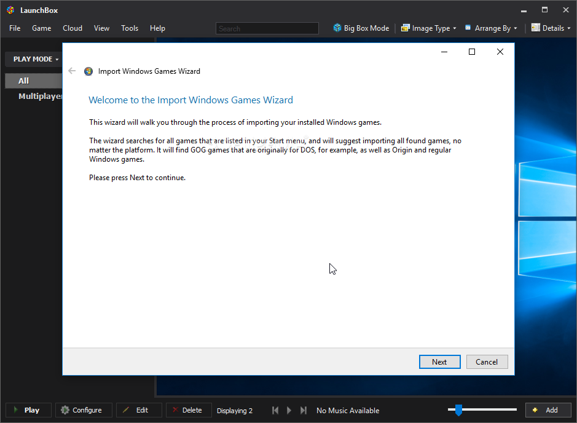Open the Details view dropdown
The image size is (577, 423).
click(551, 28)
